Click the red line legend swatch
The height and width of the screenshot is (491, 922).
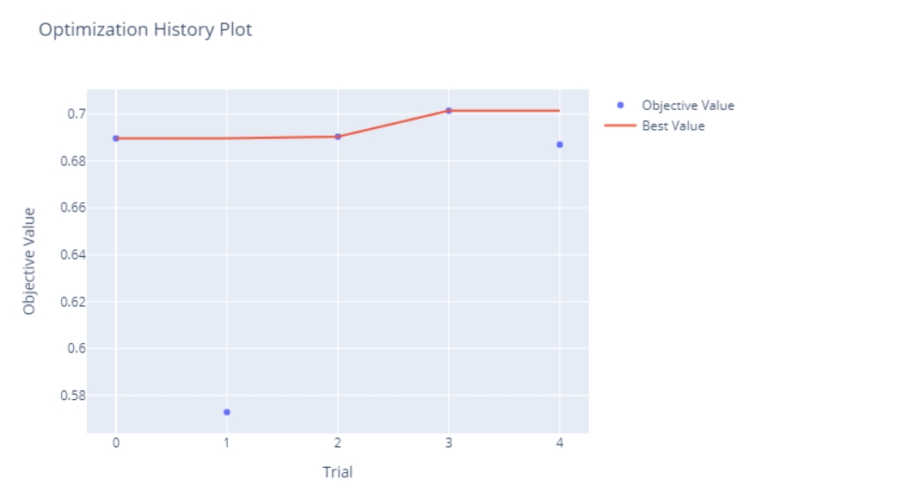coord(620,126)
